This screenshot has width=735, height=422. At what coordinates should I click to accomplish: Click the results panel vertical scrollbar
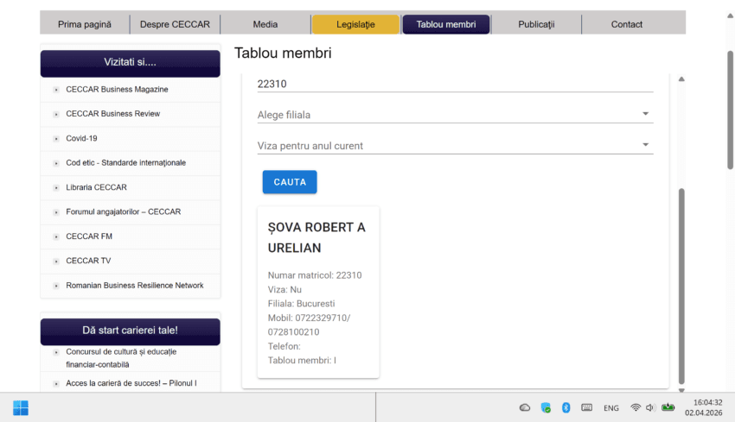[681, 285]
